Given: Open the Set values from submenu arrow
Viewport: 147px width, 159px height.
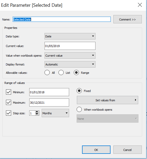Looking at the screenshot, I should (x=135, y=100).
